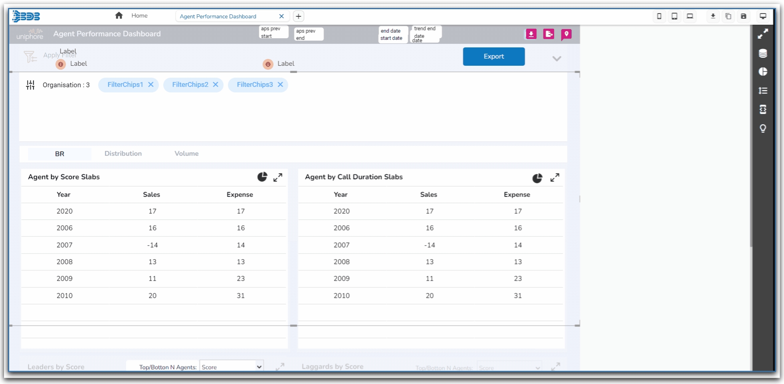This screenshot has height=384, width=784.
Task: Switch to mobile phone preview
Action: point(659,16)
